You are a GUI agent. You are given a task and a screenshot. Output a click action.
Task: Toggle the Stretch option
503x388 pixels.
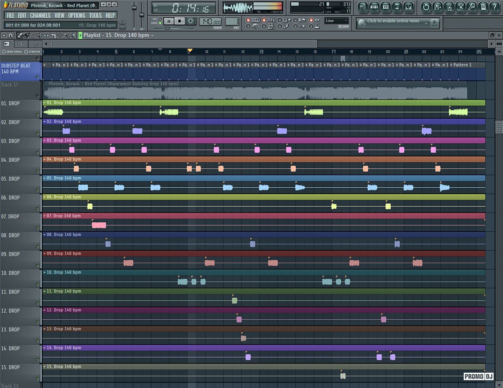tap(32, 51)
